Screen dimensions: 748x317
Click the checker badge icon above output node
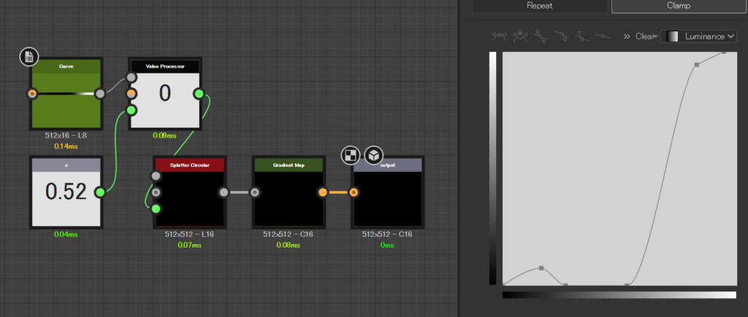pos(351,155)
